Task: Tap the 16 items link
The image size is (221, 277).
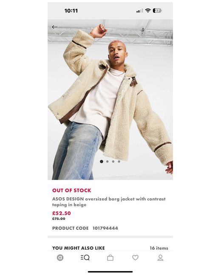Action: click(x=159, y=248)
